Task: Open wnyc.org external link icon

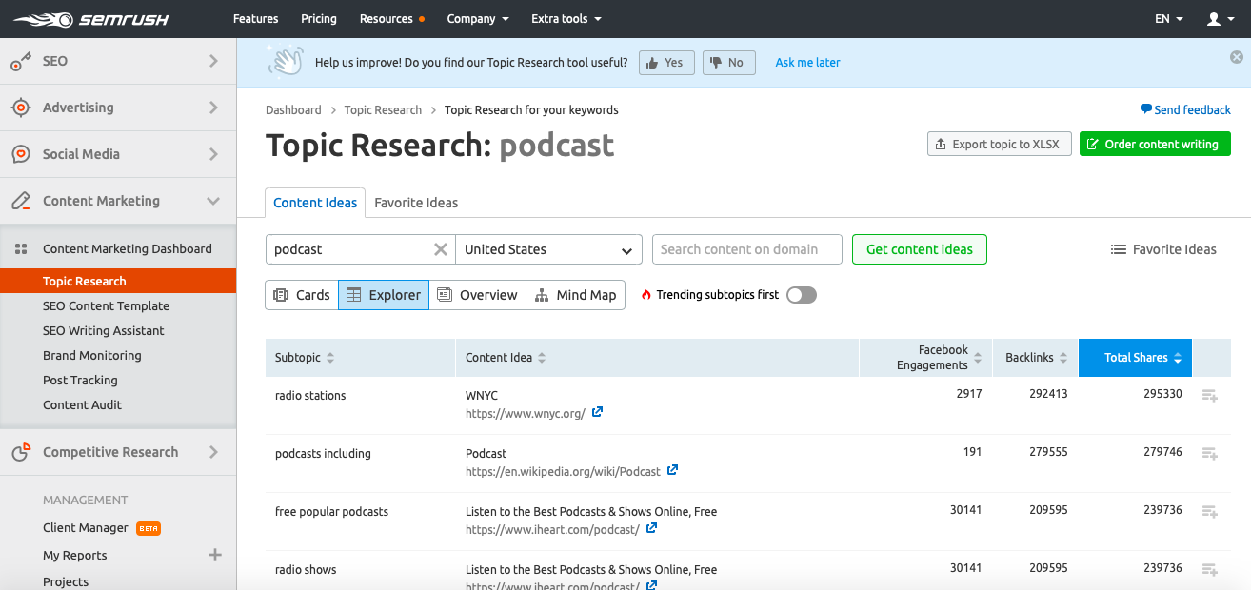Action: click(x=597, y=413)
